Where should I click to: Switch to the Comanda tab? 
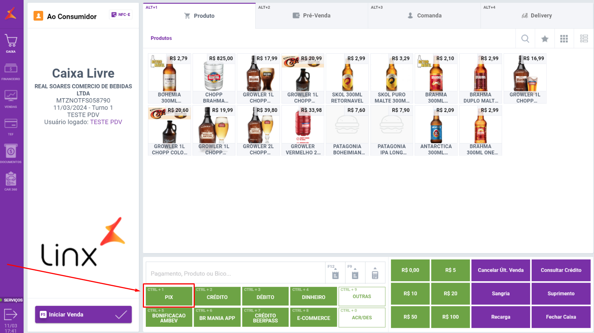point(424,16)
